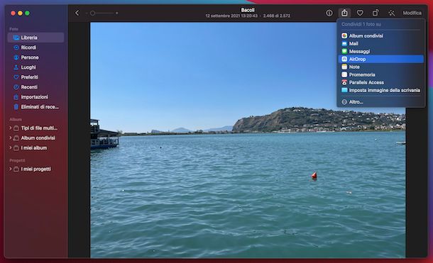The width and height of the screenshot is (433, 263).
Task: Choose Imposta immagine della scrivania
Action: tap(380, 90)
